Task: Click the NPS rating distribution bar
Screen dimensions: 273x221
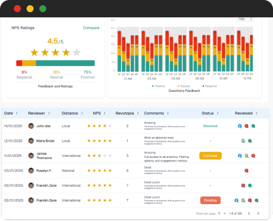Action: (x=56, y=63)
